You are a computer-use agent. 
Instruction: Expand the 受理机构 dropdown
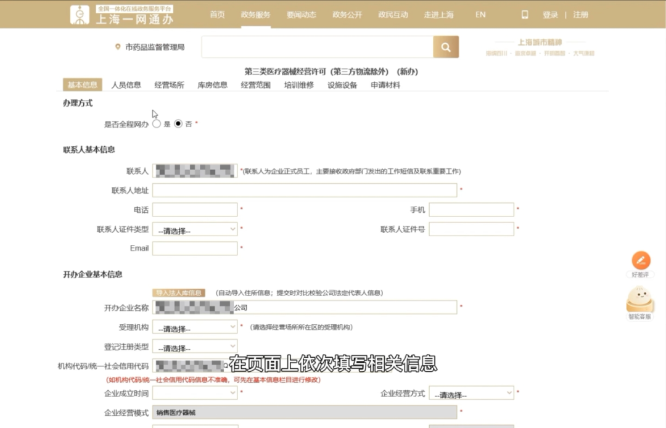[x=195, y=327]
